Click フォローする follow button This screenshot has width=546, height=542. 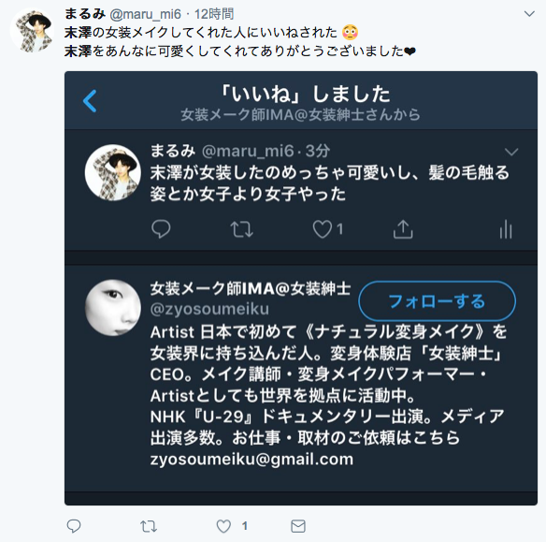437,301
